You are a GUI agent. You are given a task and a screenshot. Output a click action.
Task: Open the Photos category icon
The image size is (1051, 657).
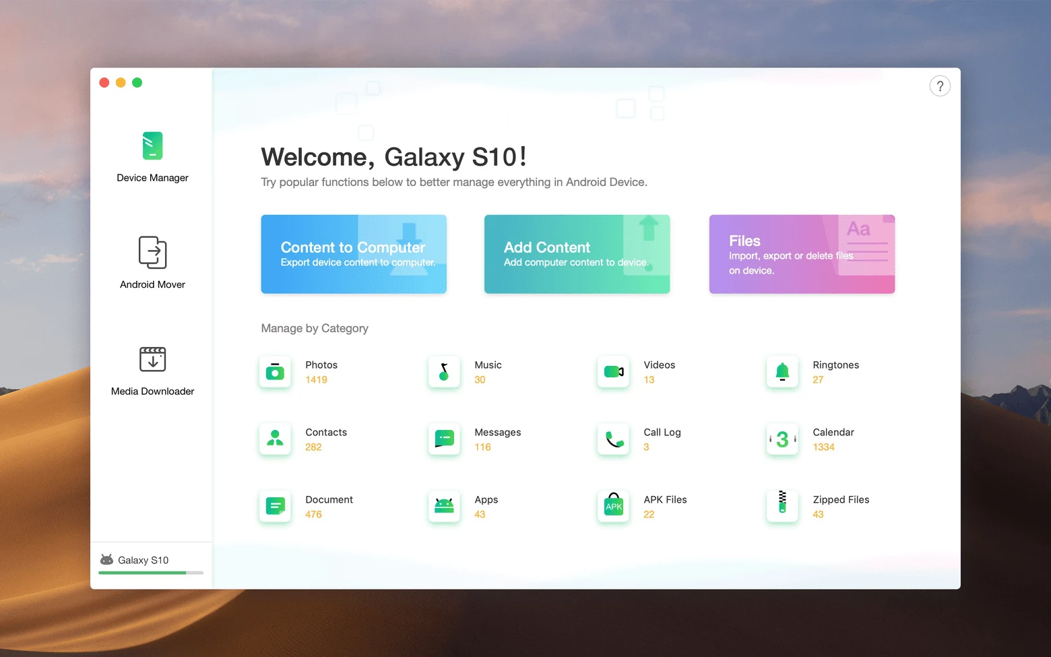(x=275, y=372)
